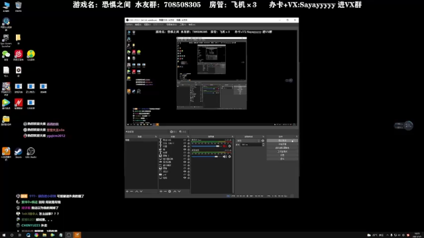Mute the second mixer channel speaker icon
Image resolution: width=424 pixels, height=238 pixels.
click(225, 157)
